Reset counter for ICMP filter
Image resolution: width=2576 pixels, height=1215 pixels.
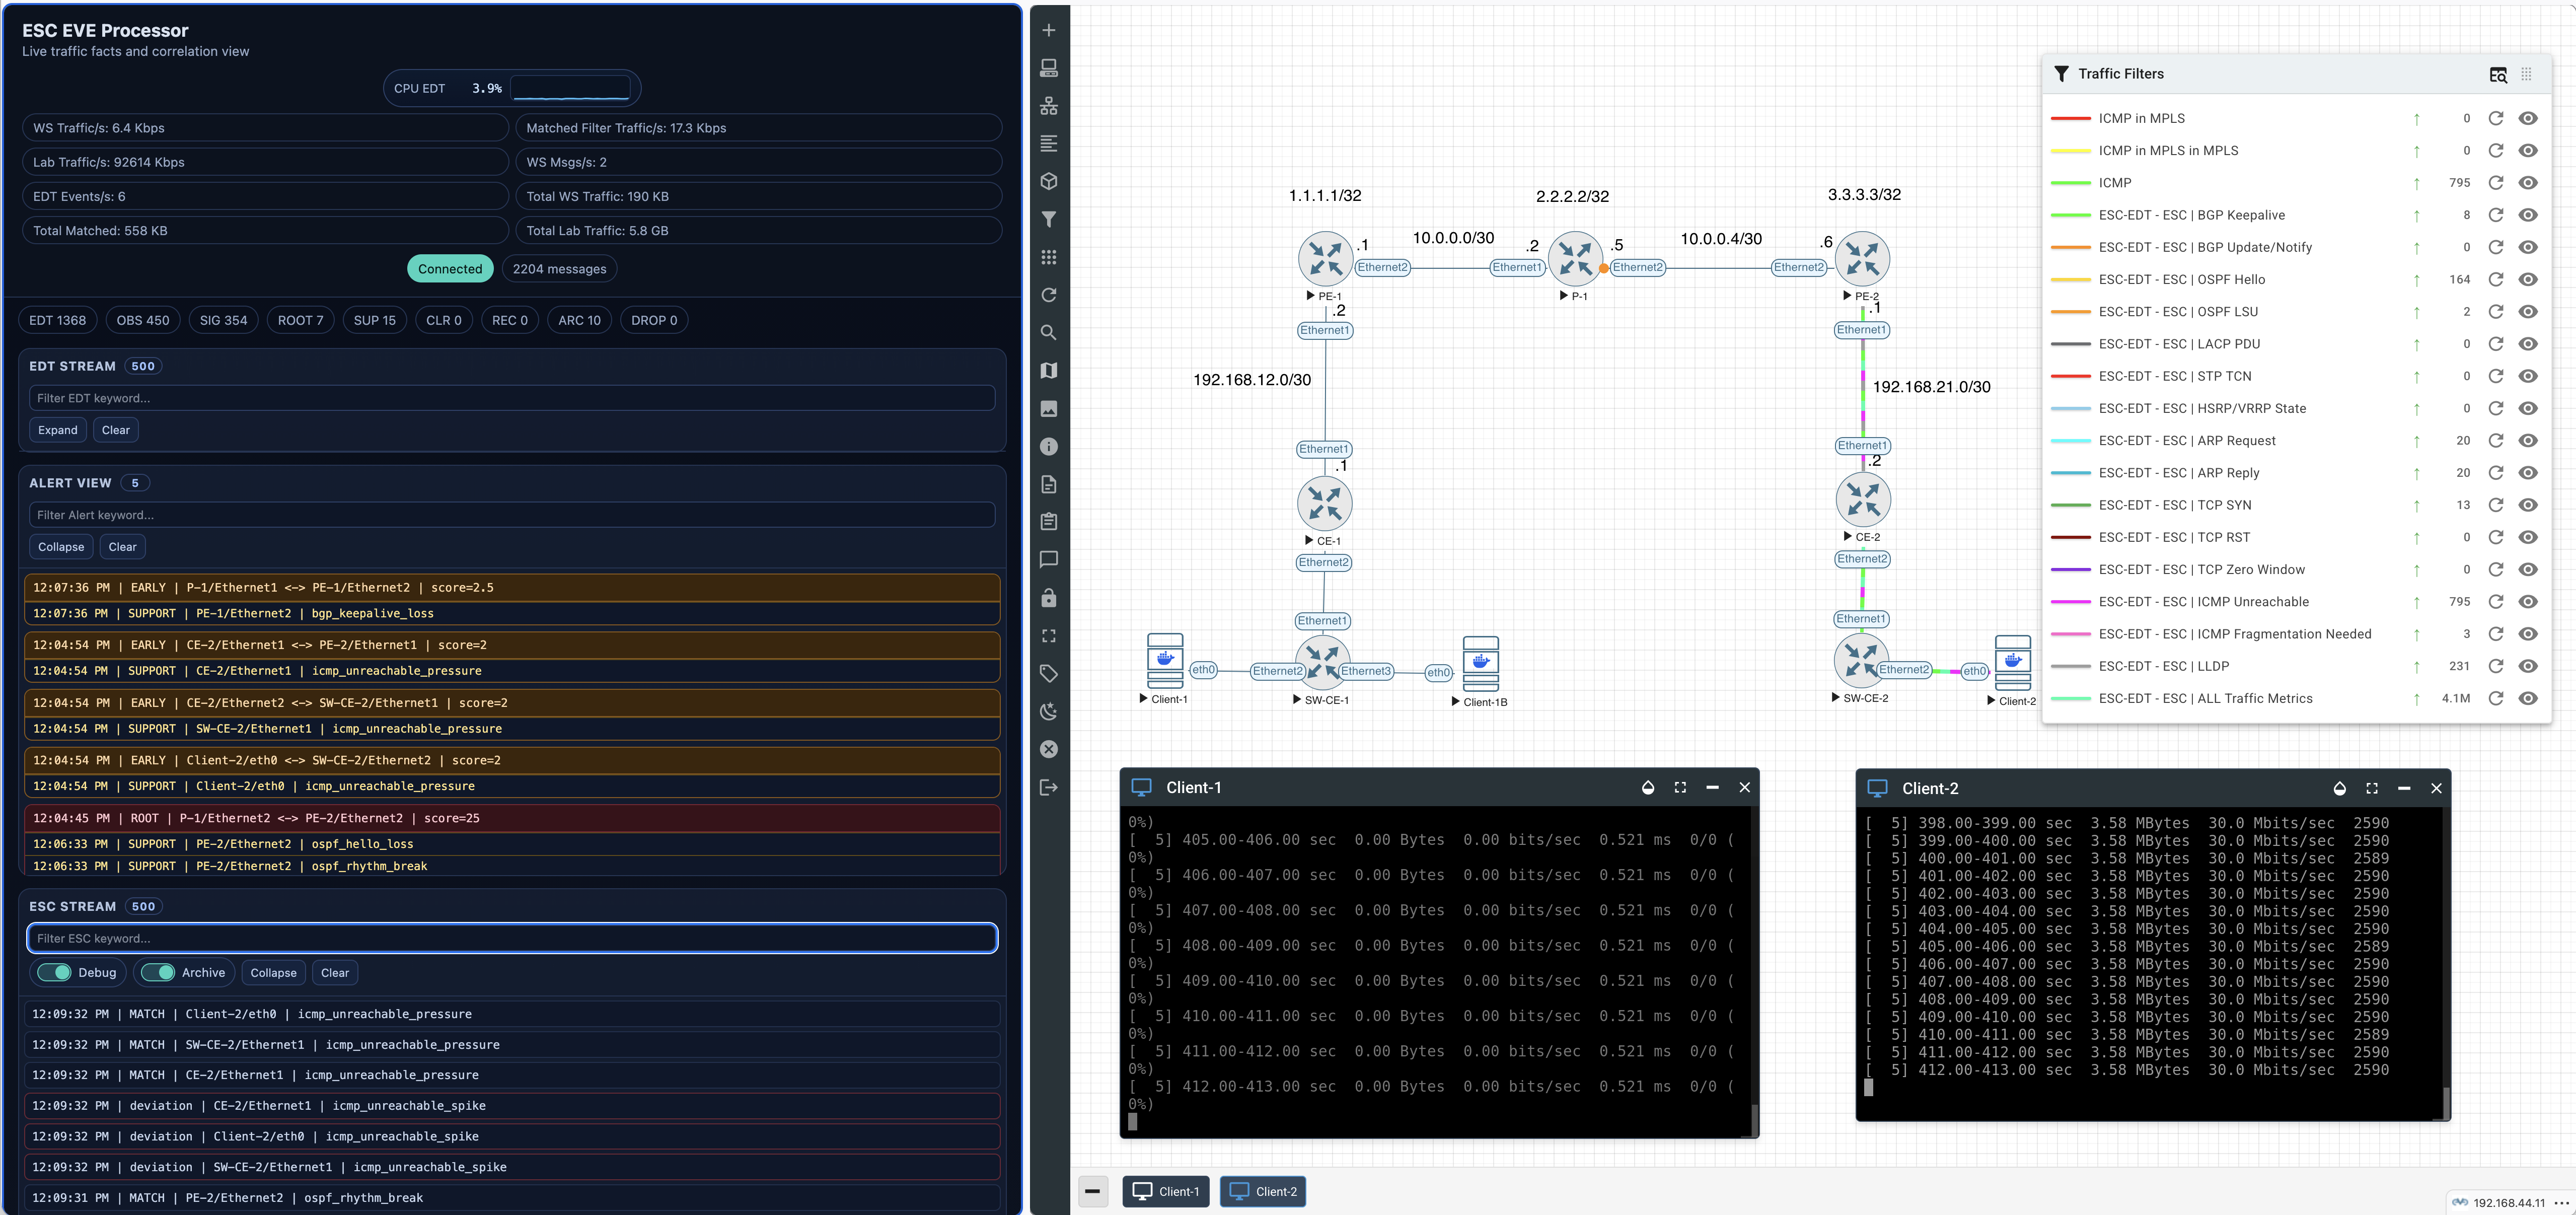tap(2495, 183)
